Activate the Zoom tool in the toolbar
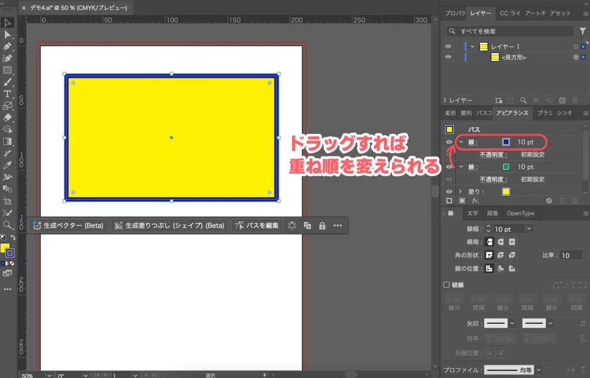The width and height of the screenshot is (590, 378). 7,224
